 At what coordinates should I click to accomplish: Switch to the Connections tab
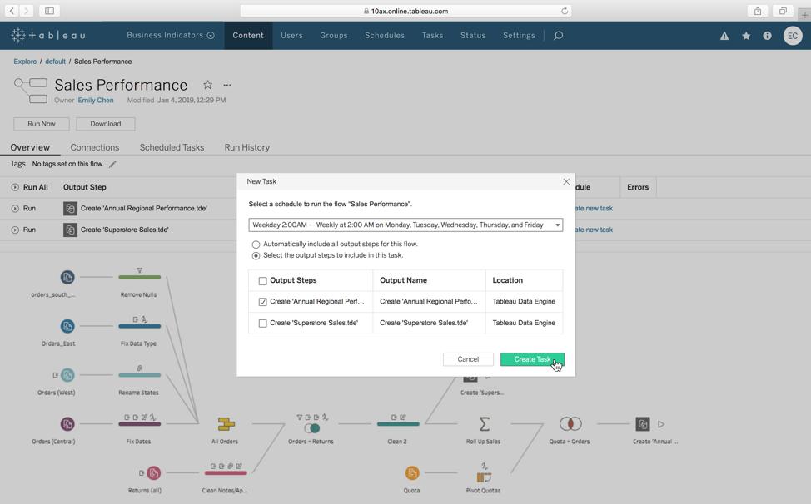[x=95, y=148]
